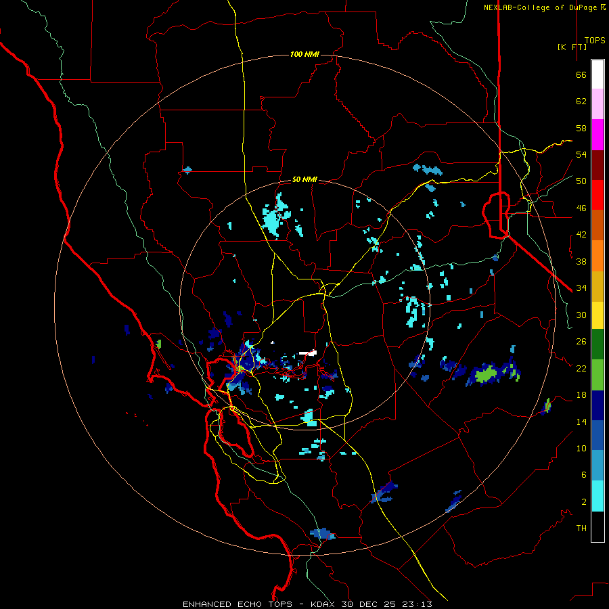Click the black TH threshold legend swatch
Image resolution: width=609 pixels, height=609 pixels.
point(597,526)
